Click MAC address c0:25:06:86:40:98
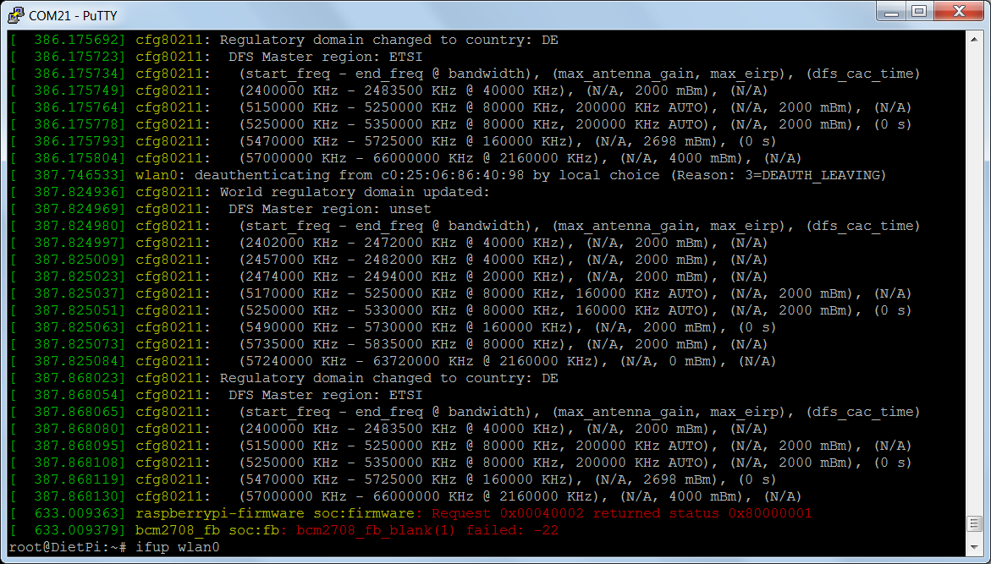The width and height of the screenshot is (991, 564). [453, 175]
